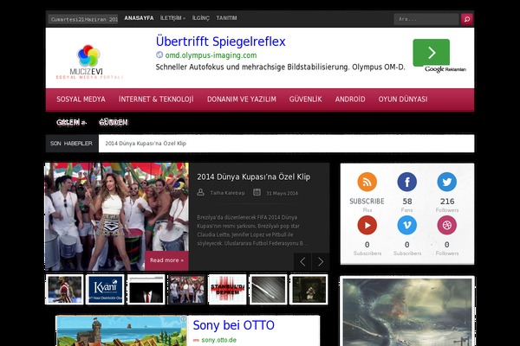Click the Read more button
The image size is (520, 346).
tap(166, 260)
